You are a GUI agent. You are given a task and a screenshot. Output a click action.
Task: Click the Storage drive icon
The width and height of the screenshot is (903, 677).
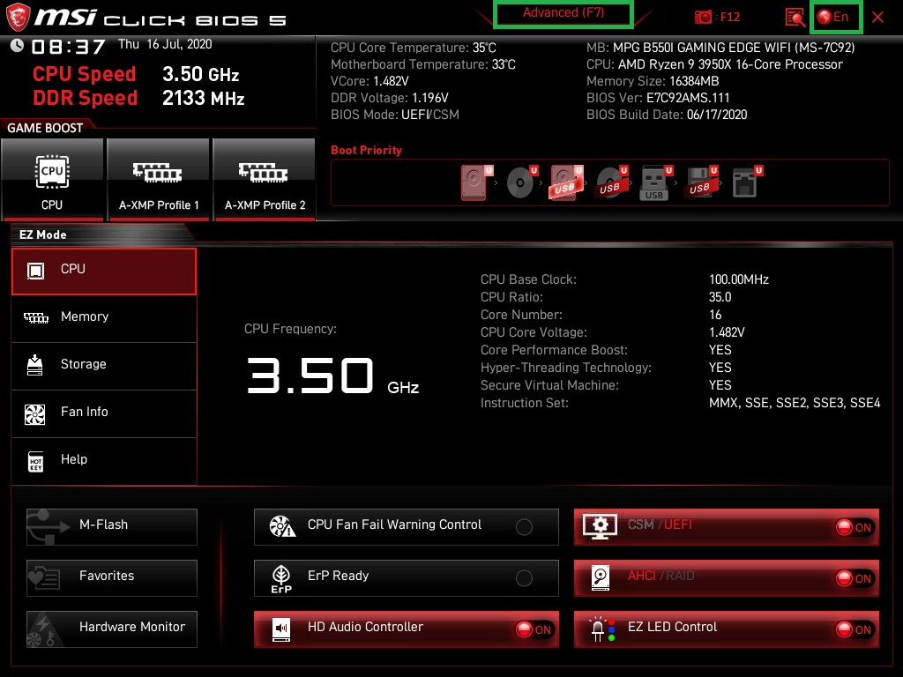tap(35, 365)
